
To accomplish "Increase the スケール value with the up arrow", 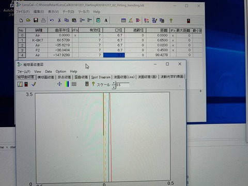I will tap(114, 83).
